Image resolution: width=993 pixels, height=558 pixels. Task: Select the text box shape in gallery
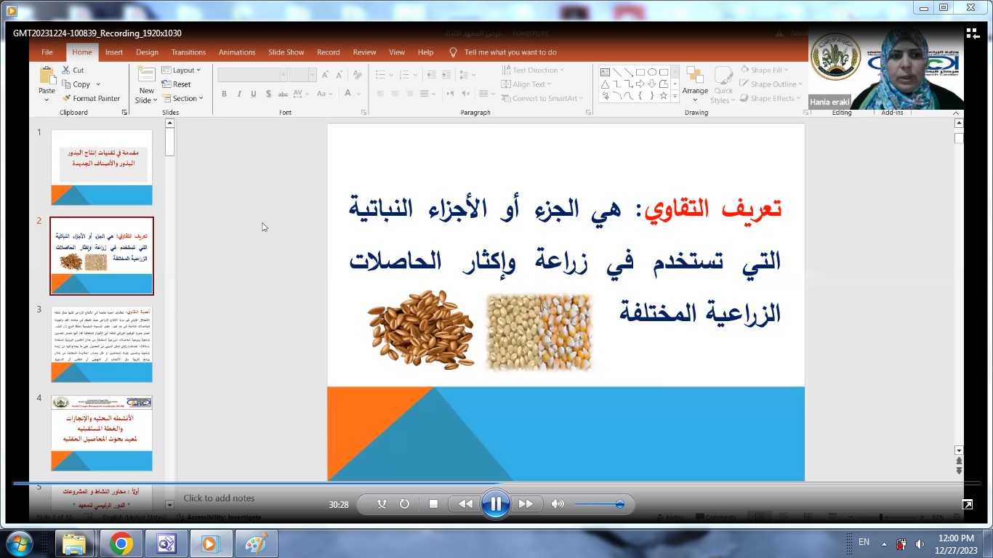pos(605,73)
